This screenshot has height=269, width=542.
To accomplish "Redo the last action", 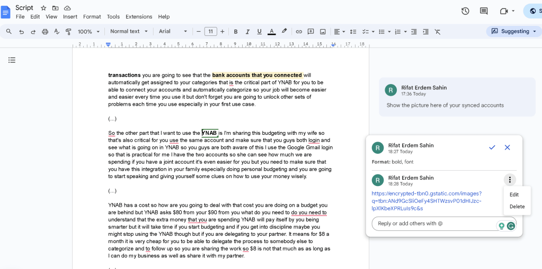I will (33, 32).
